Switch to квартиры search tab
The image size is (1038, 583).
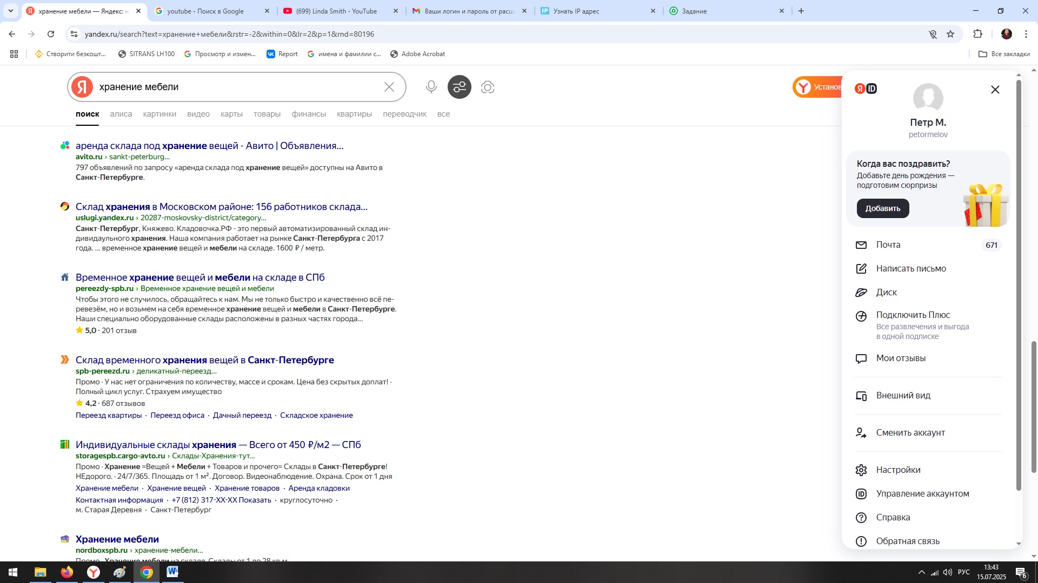coord(354,114)
